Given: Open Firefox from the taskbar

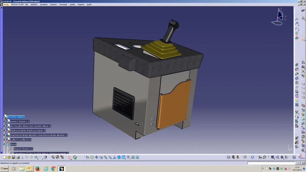Looking at the screenshot, I should click(38, 169).
